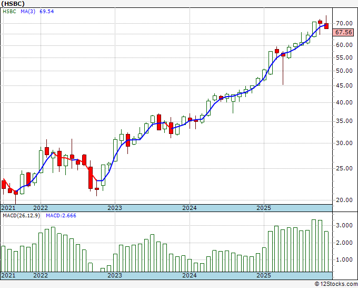Click 2023 on the MACD timeline
Image resolution: width=358 pixels, height=288 pixels.
point(115,275)
